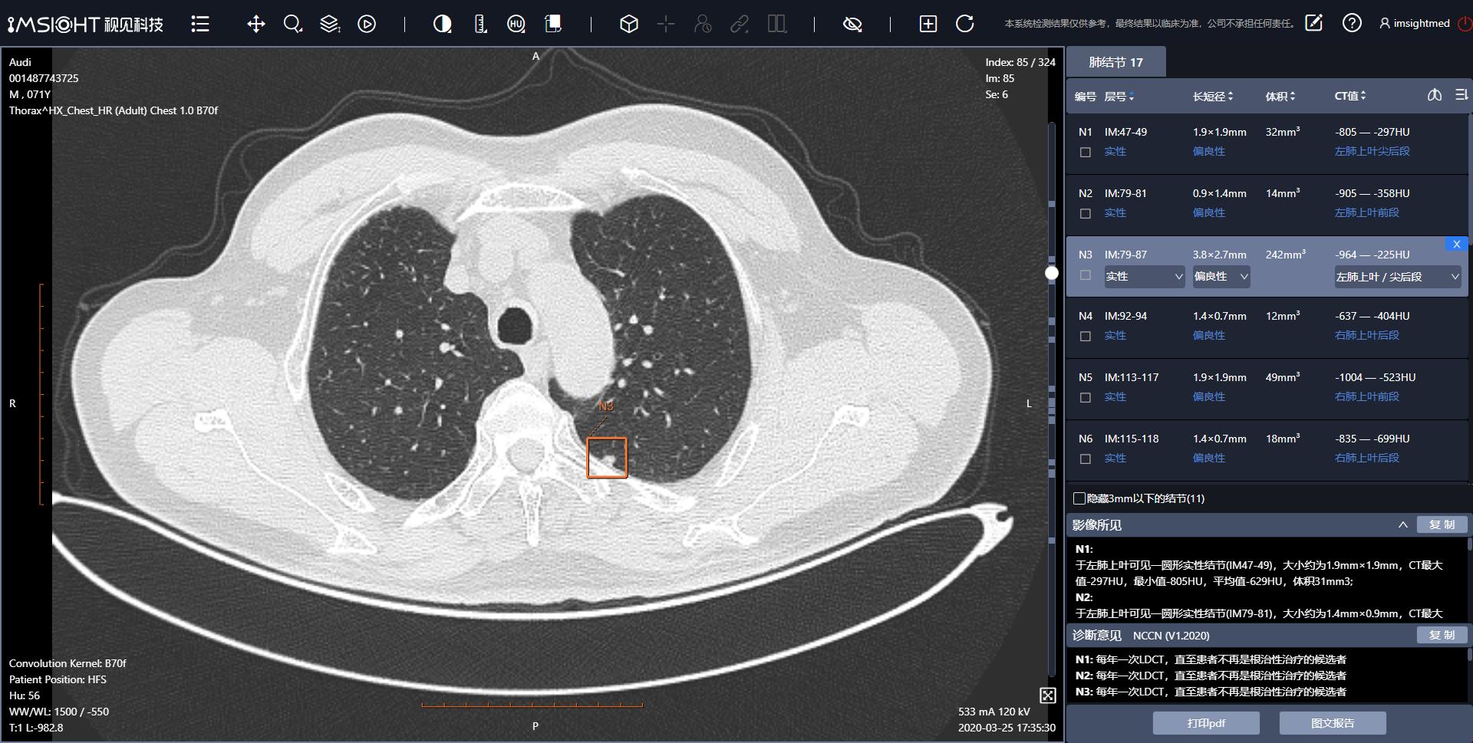Toggle nodule annotation visibility eye icon
This screenshot has width=1473, height=743.
pos(852,24)
